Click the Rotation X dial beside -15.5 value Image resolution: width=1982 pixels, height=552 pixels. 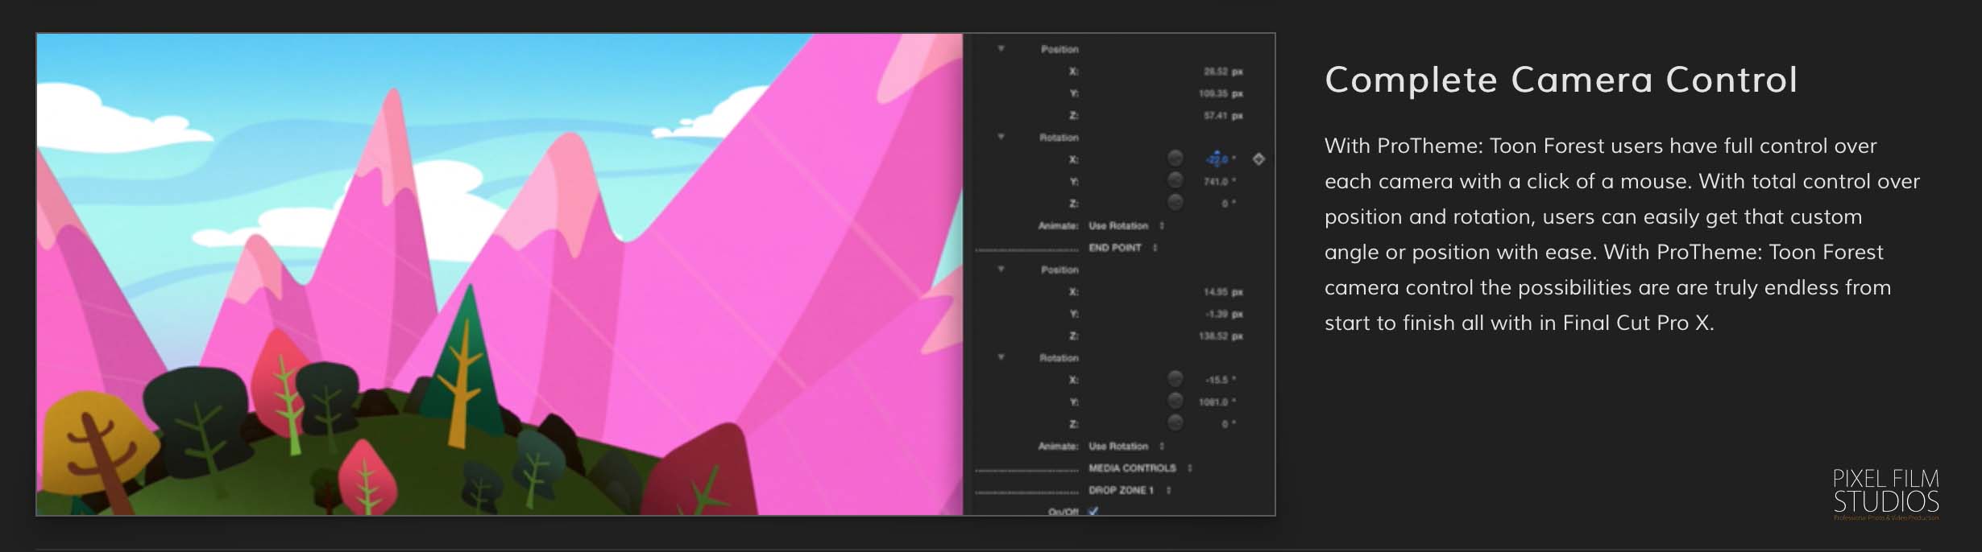[1176, 378]
